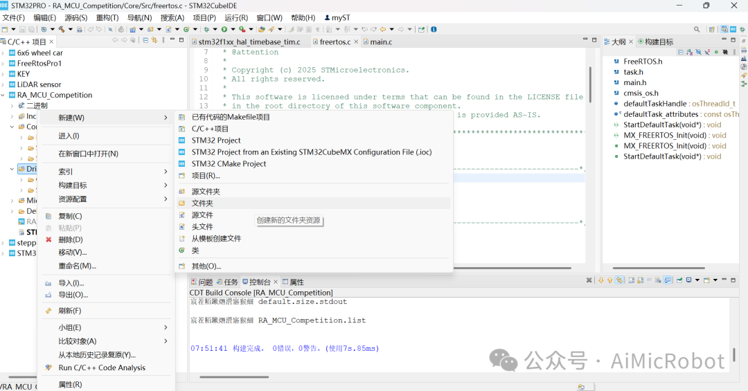Click the Build hammer icon in toolbar
Image resolution: width=748 pixels, height=391 pixels.
click(x=62, y=29)
